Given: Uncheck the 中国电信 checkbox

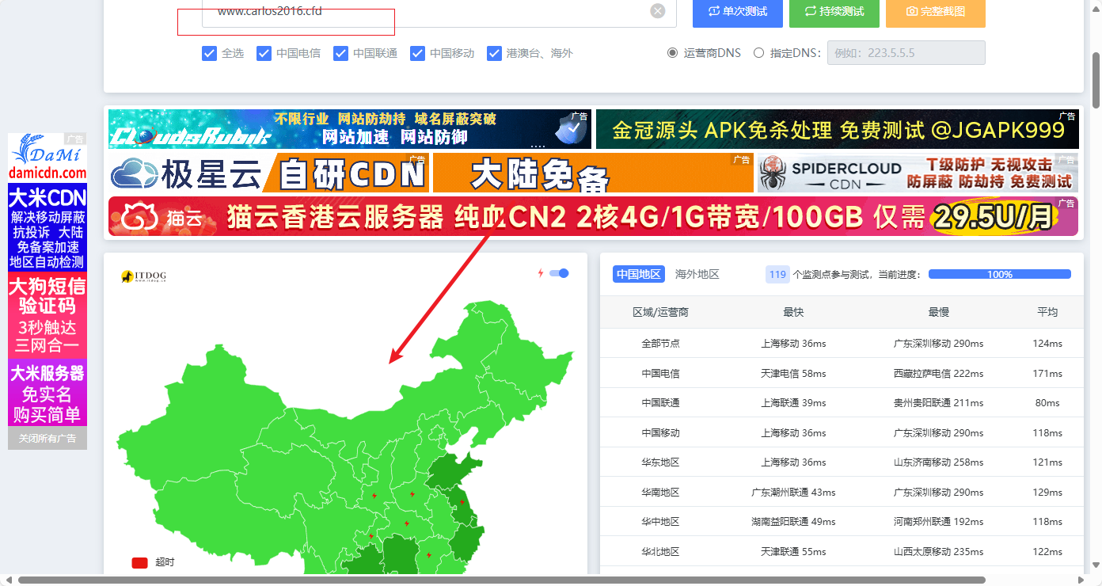Looking at the screenshot, I should pyautogui.click(x=264, y=53).
